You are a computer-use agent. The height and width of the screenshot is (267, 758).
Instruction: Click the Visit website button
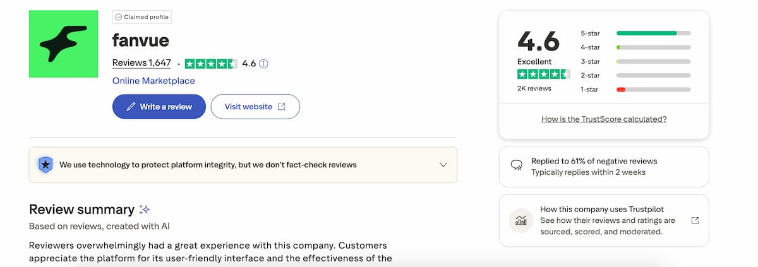(x=255, y=107)
